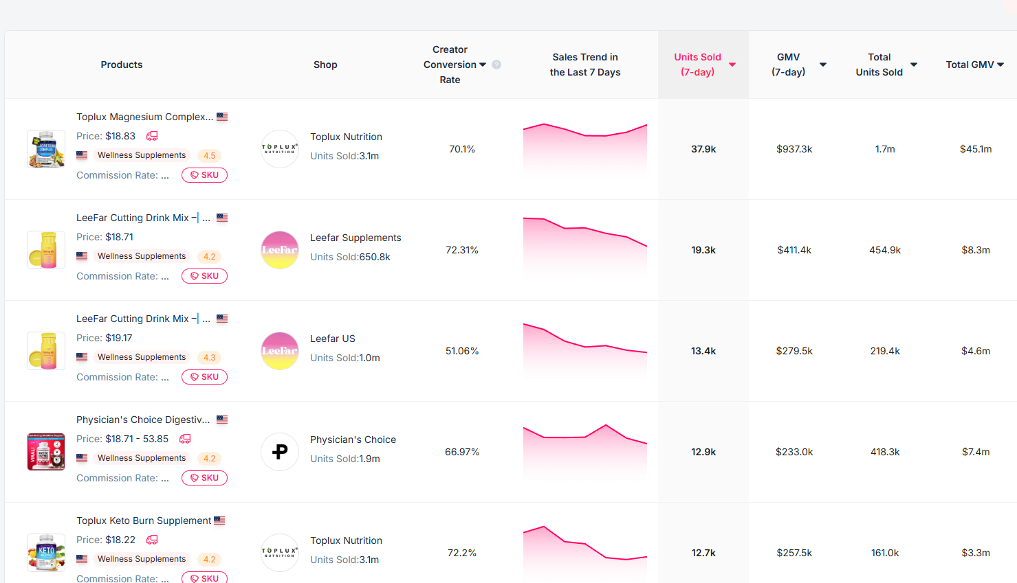
Task: Sort by Total GMV arrow
Action: [1000, 65]
